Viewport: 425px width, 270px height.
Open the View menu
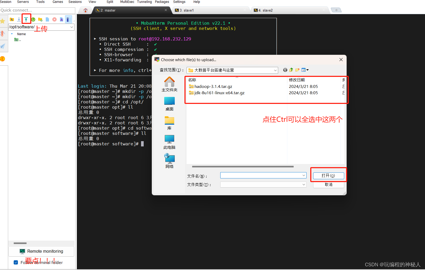coord(92,2)
